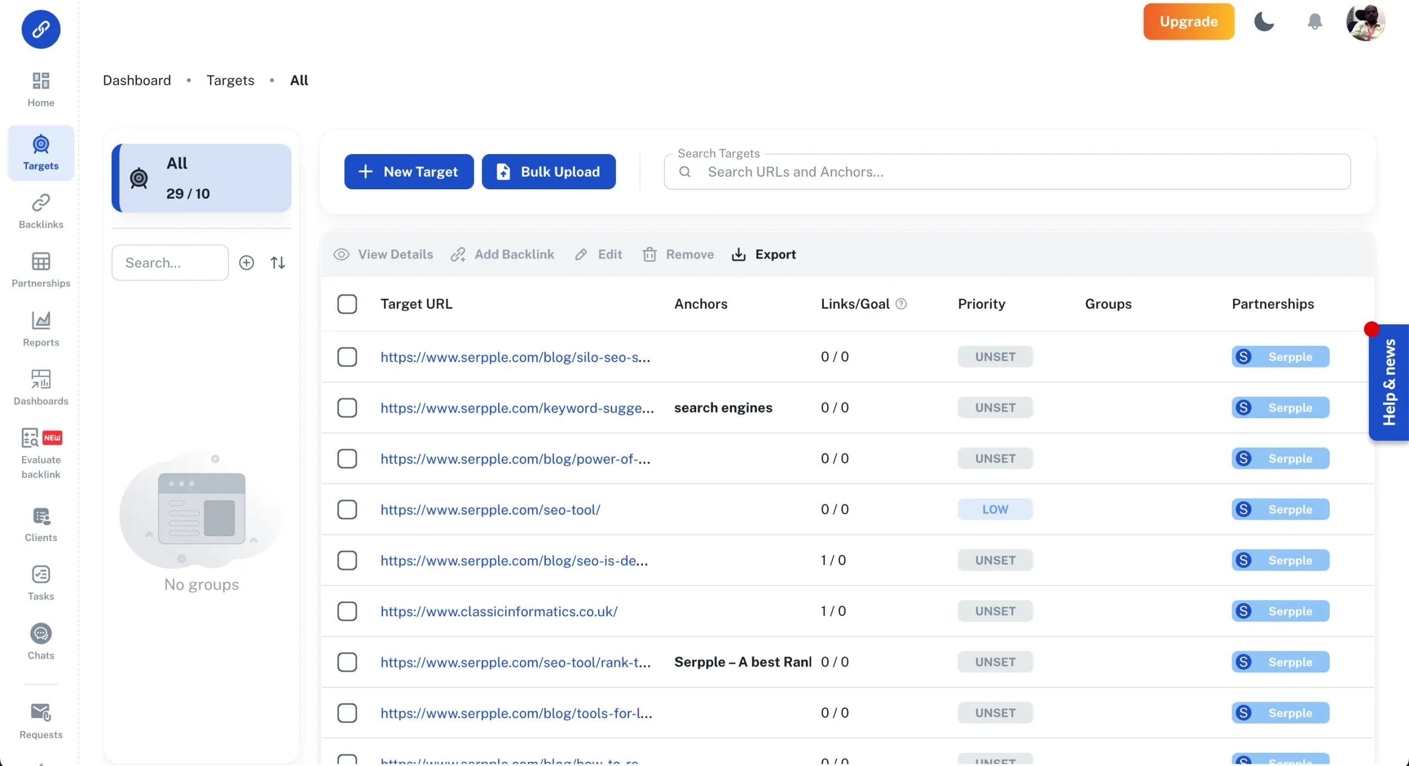1409x766 pixels.
Task: Open Reports in the sidebar
Action: 41,329
